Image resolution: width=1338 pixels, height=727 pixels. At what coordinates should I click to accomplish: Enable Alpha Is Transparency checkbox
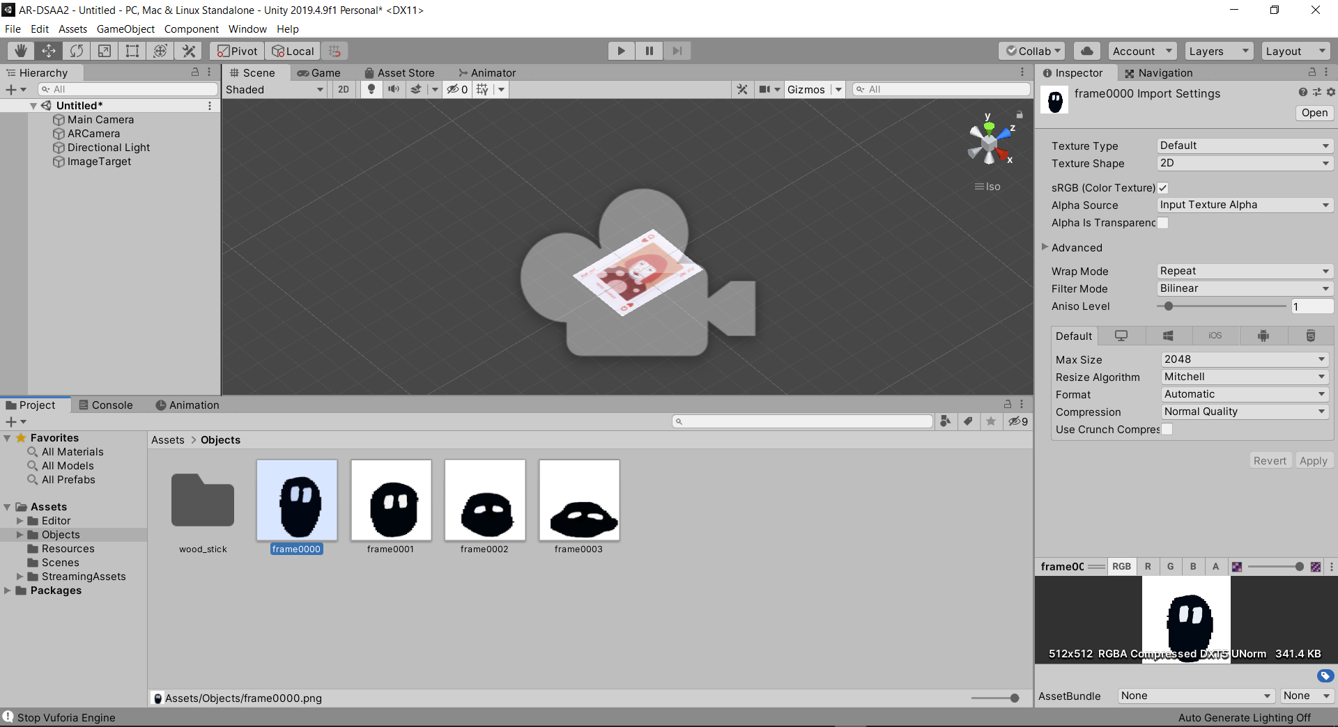point(1163,223)
